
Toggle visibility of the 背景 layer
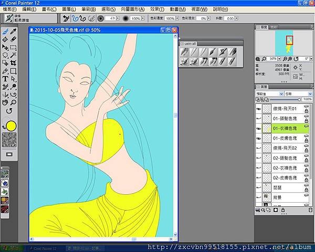tap(259, 197)
